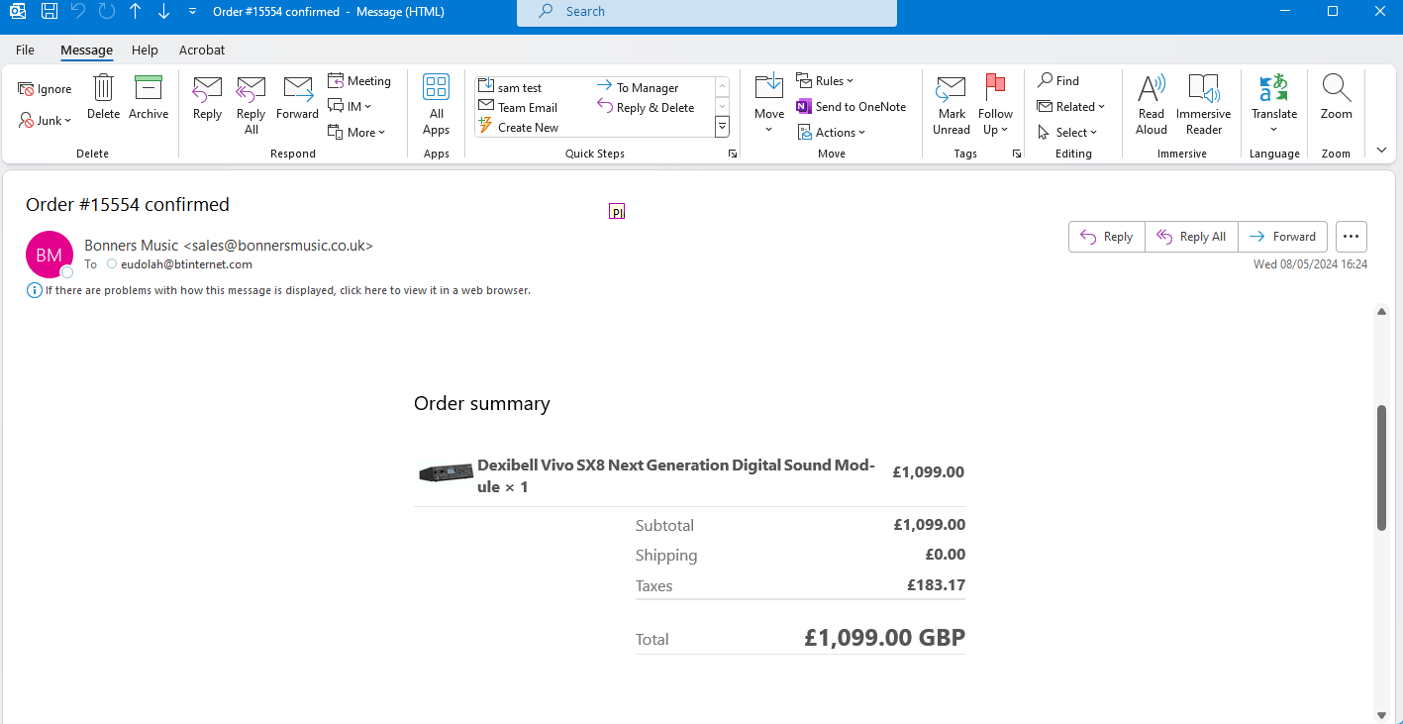The image size is (1403, 724).
Task: Click view in web browser info link
Action: 287,290
